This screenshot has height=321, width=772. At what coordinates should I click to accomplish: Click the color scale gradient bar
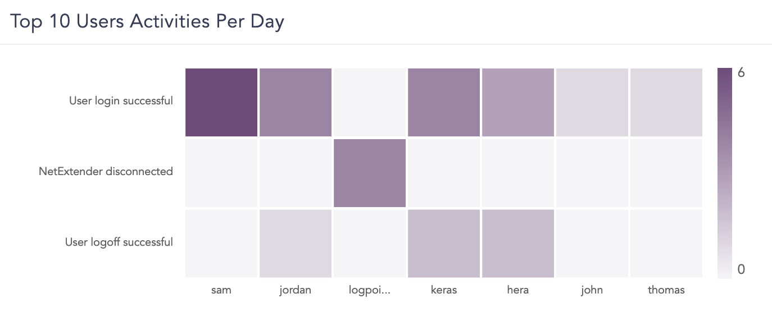click(x=725, y=173)
